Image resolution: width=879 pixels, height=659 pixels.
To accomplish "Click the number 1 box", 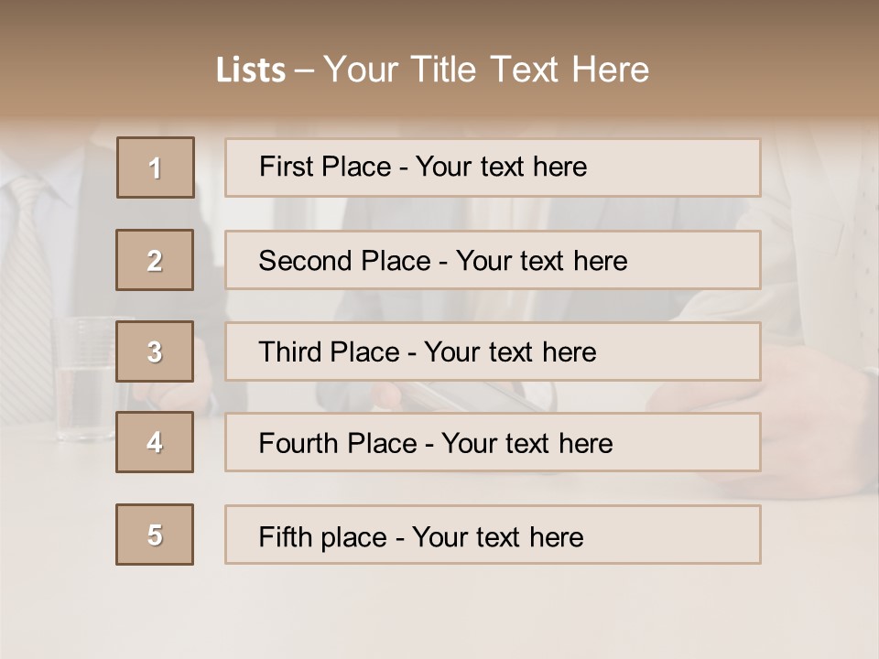I will point(156,167).
